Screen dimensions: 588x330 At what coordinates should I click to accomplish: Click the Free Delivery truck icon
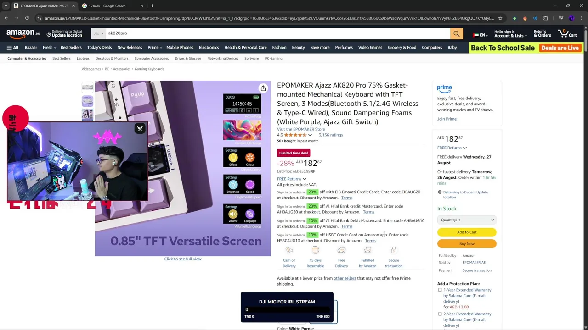pyautogui.click(x=341, y=250)
